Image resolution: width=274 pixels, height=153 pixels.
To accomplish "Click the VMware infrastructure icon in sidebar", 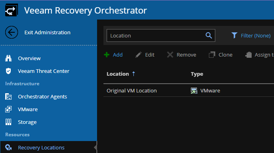I will pos(8,109).
